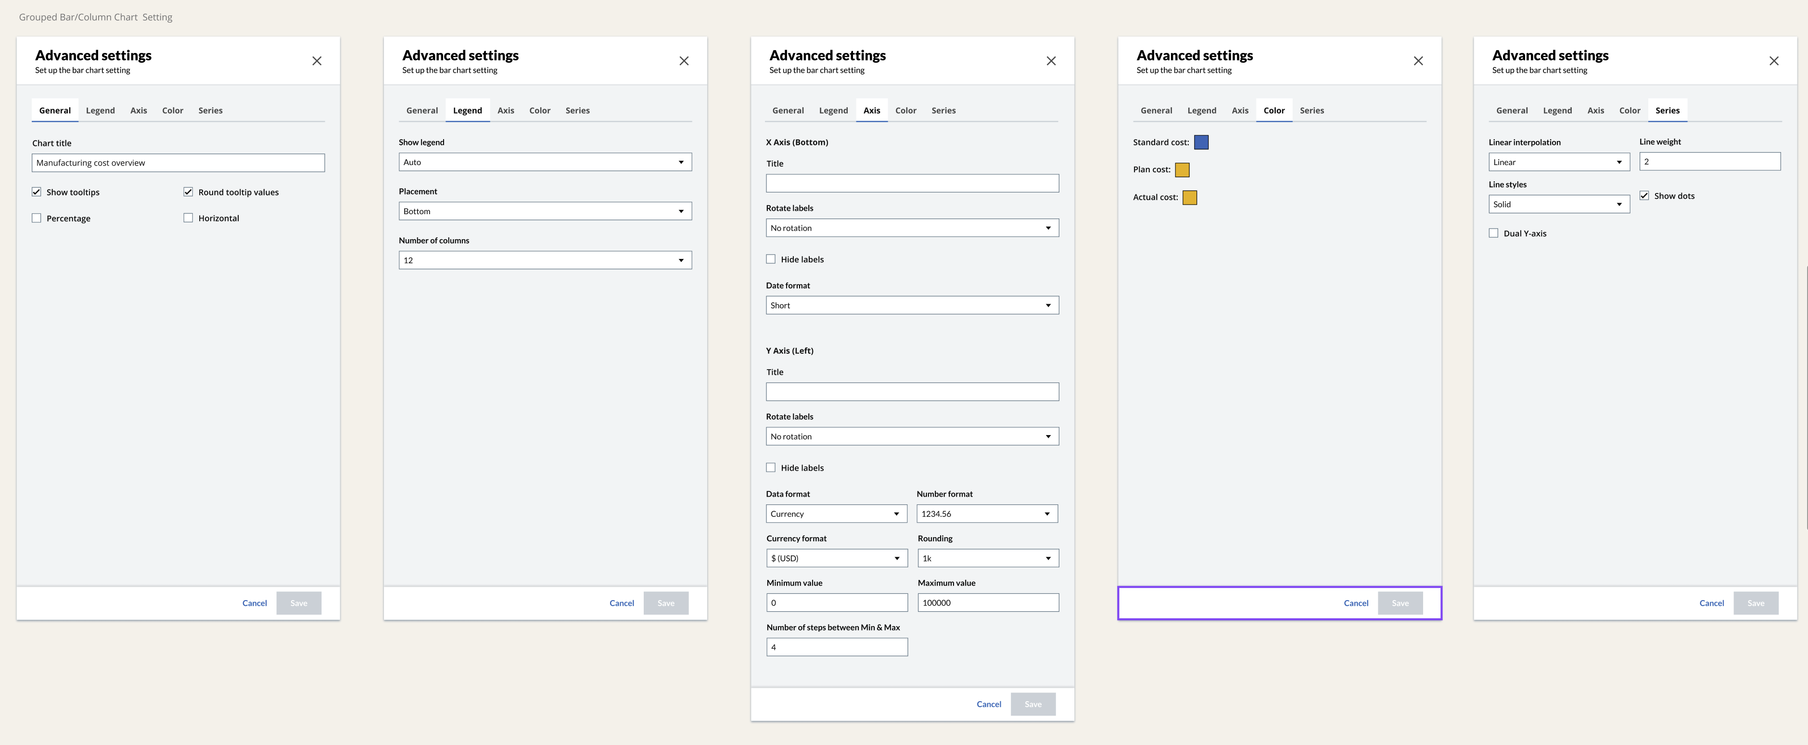Change the Plan cost color swatch

point(1182,169)
